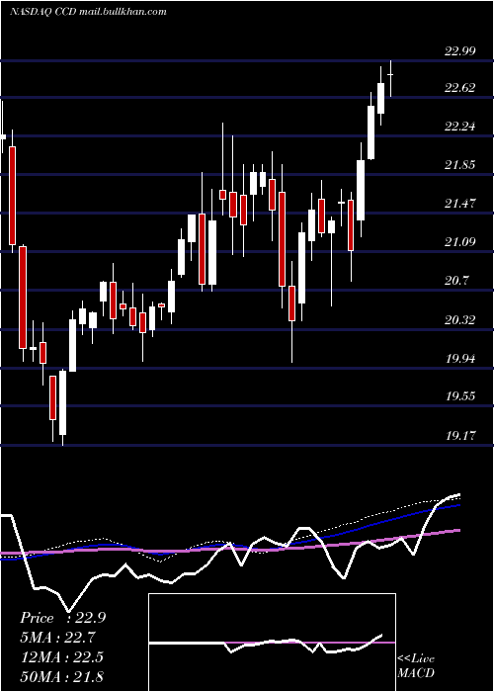Image resolution: width=494 pixels, height=692 pixels.
Task: Click the 22.99 price axis label
Action: click(460, 50)
